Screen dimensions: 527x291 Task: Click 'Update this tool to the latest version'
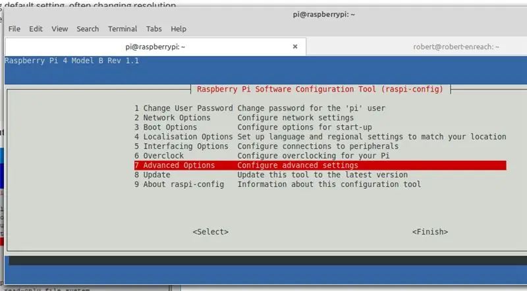point(322,174)
